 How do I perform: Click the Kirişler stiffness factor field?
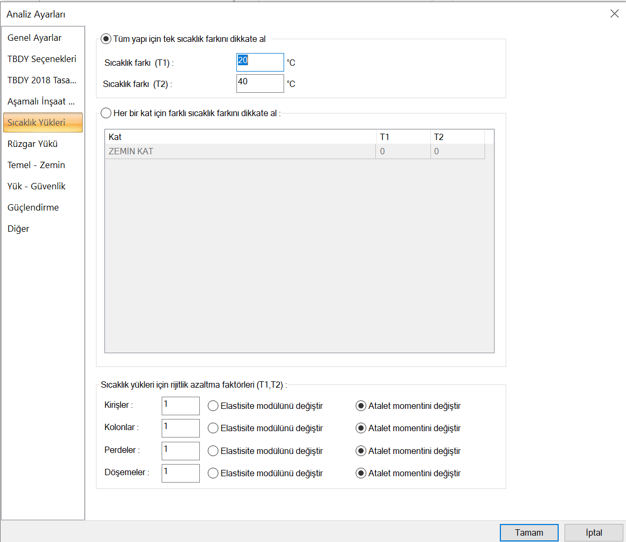coord(180,406)
